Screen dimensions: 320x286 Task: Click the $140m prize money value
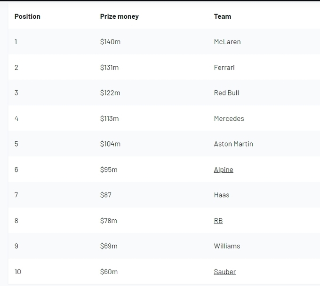tap(110, 42)
